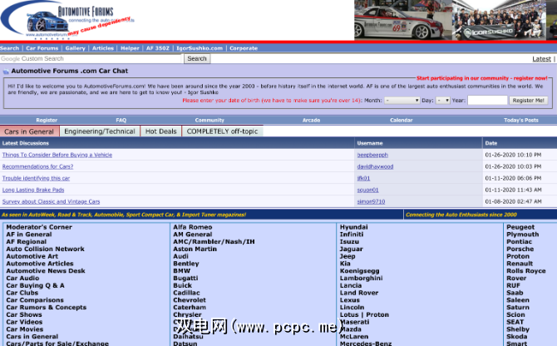Open the Bugatti forum
This screenshot has width=557, height=346.
coord(185,278)
